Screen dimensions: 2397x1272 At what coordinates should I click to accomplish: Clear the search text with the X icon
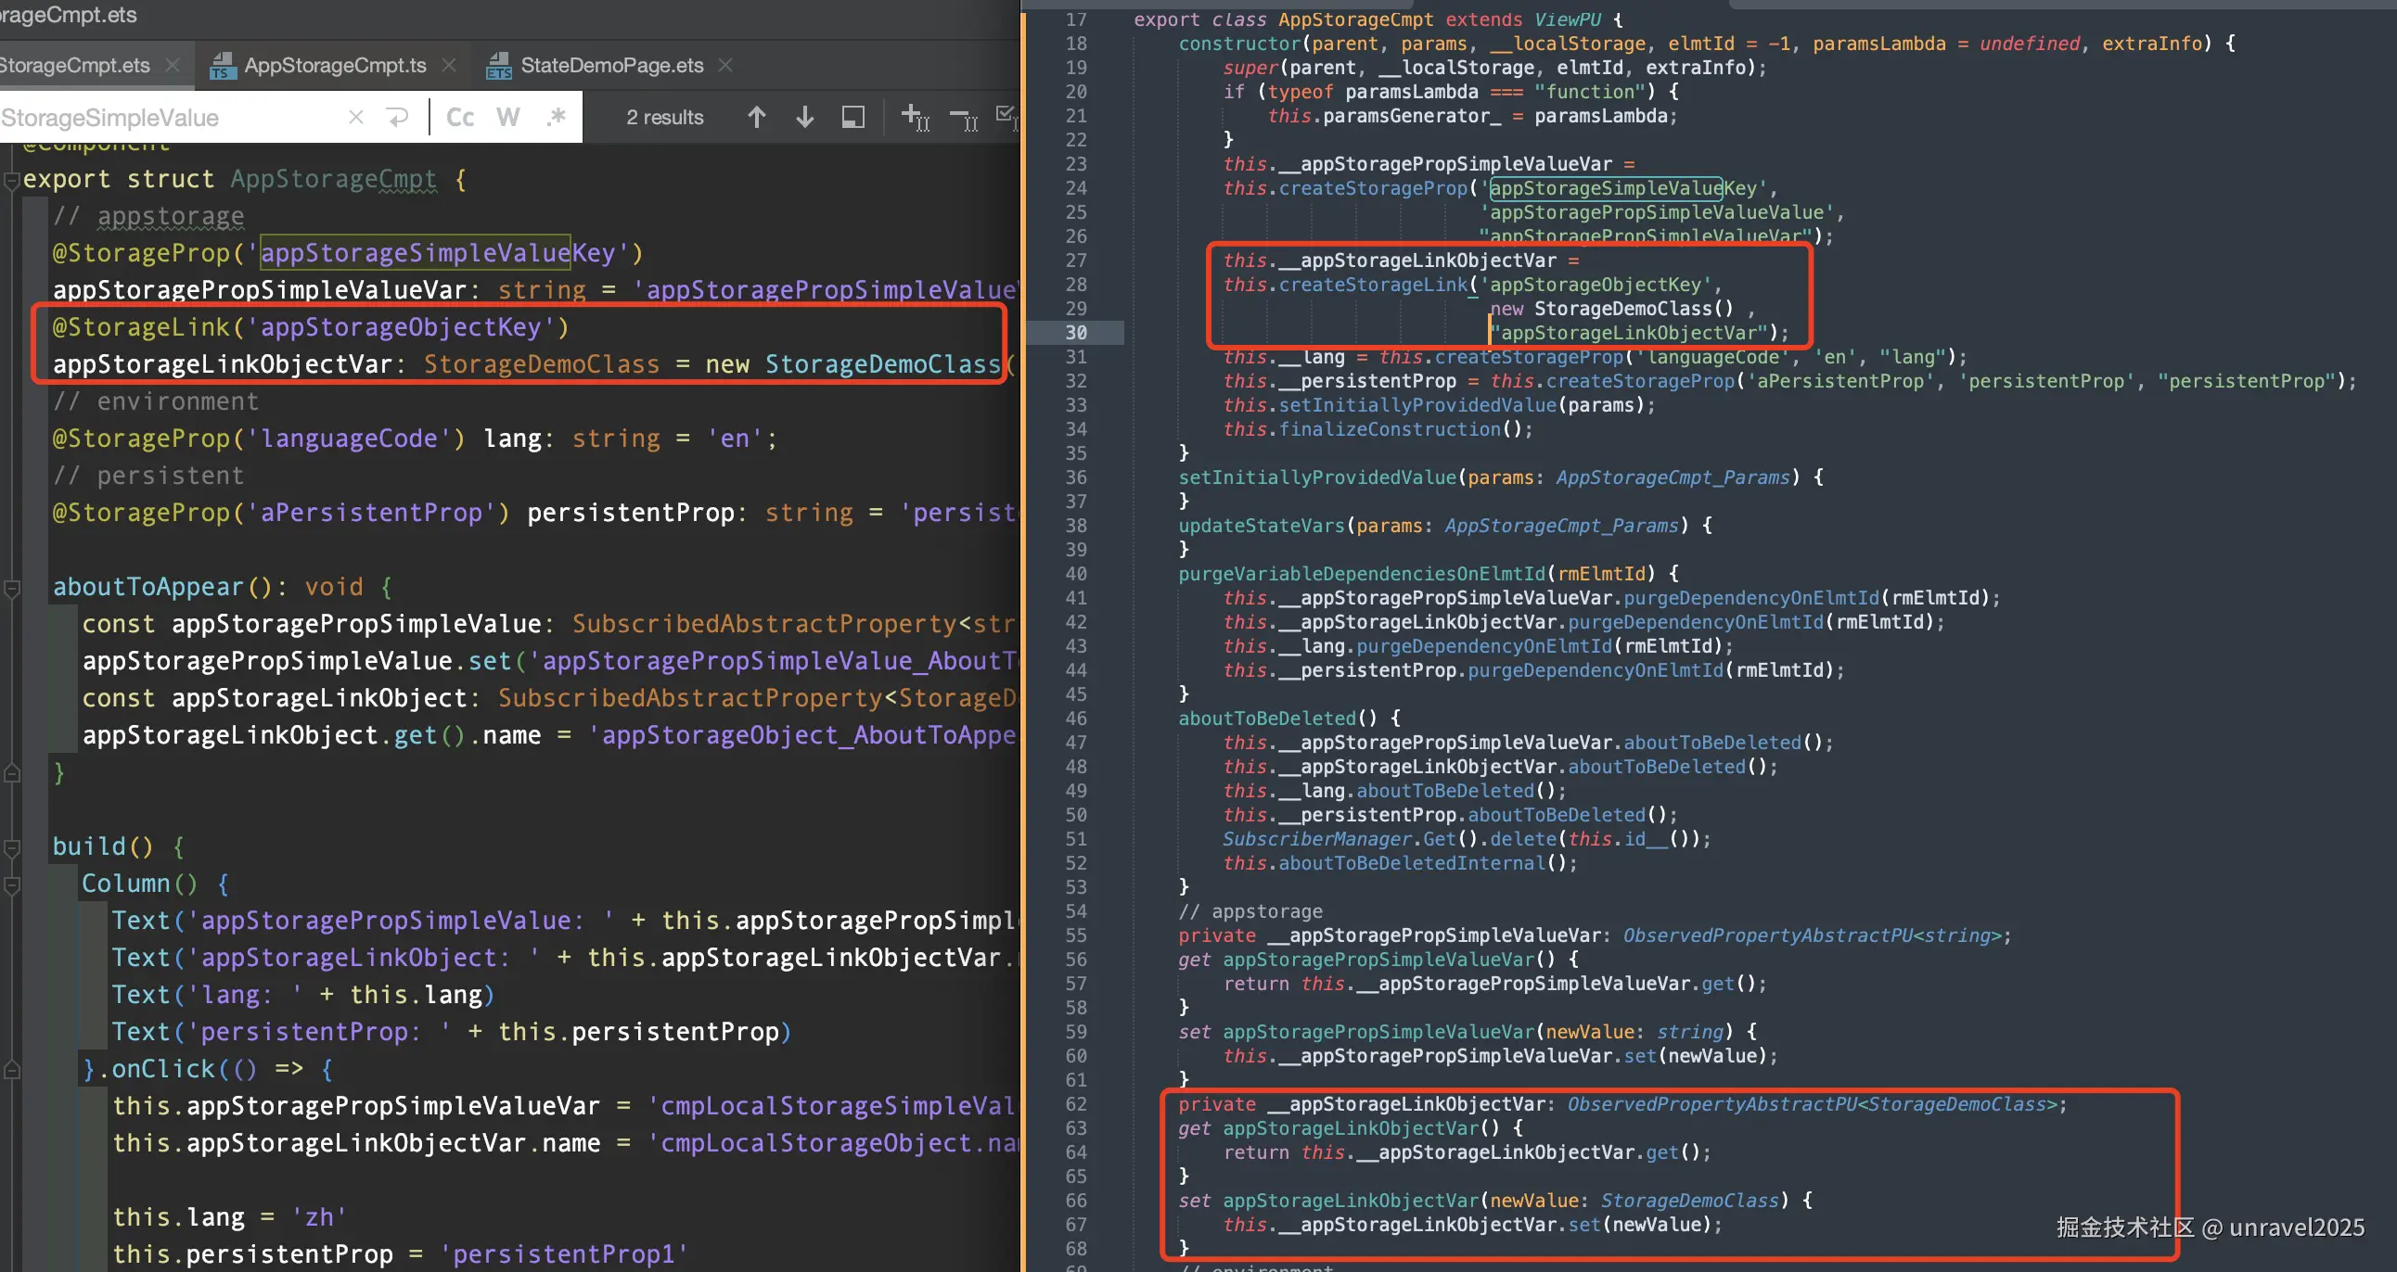(x=355, y=117)
